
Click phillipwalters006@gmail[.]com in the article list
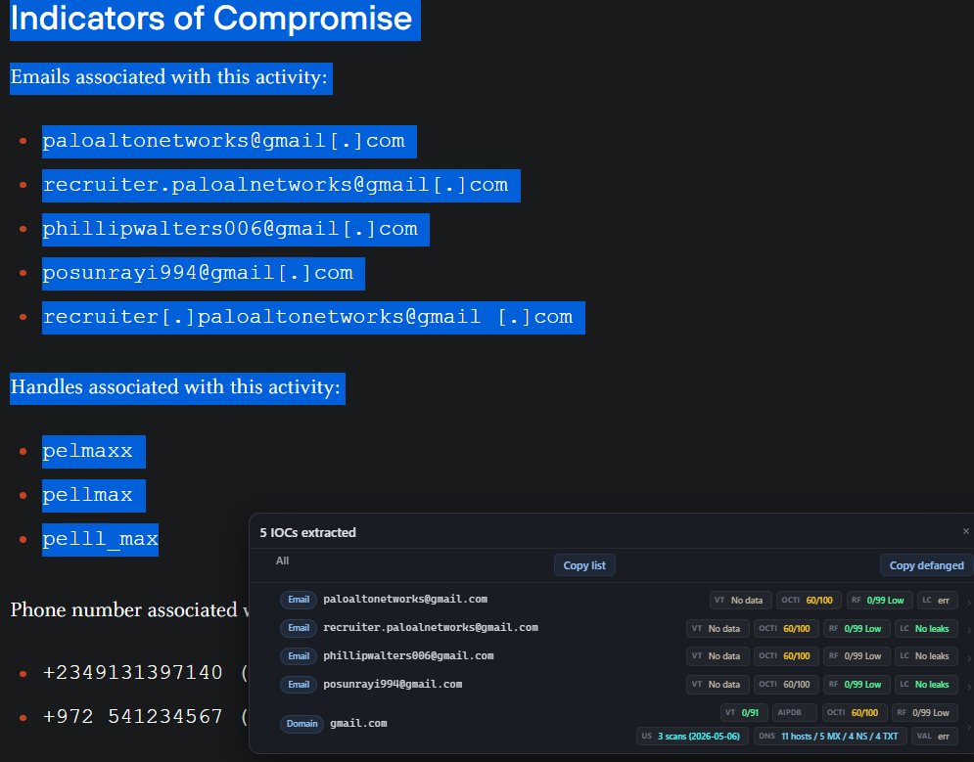(230, 229)
